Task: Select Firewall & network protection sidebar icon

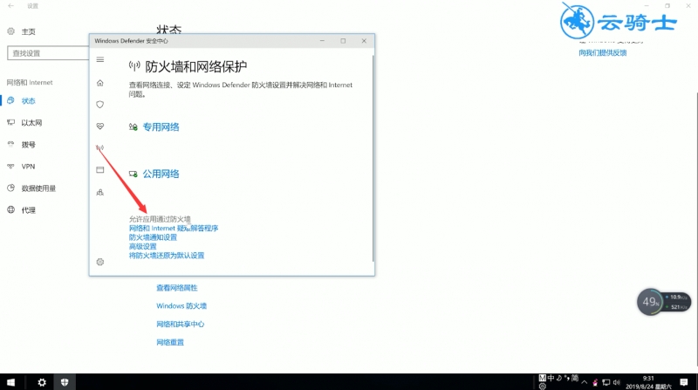Action: tap(100, 147)
